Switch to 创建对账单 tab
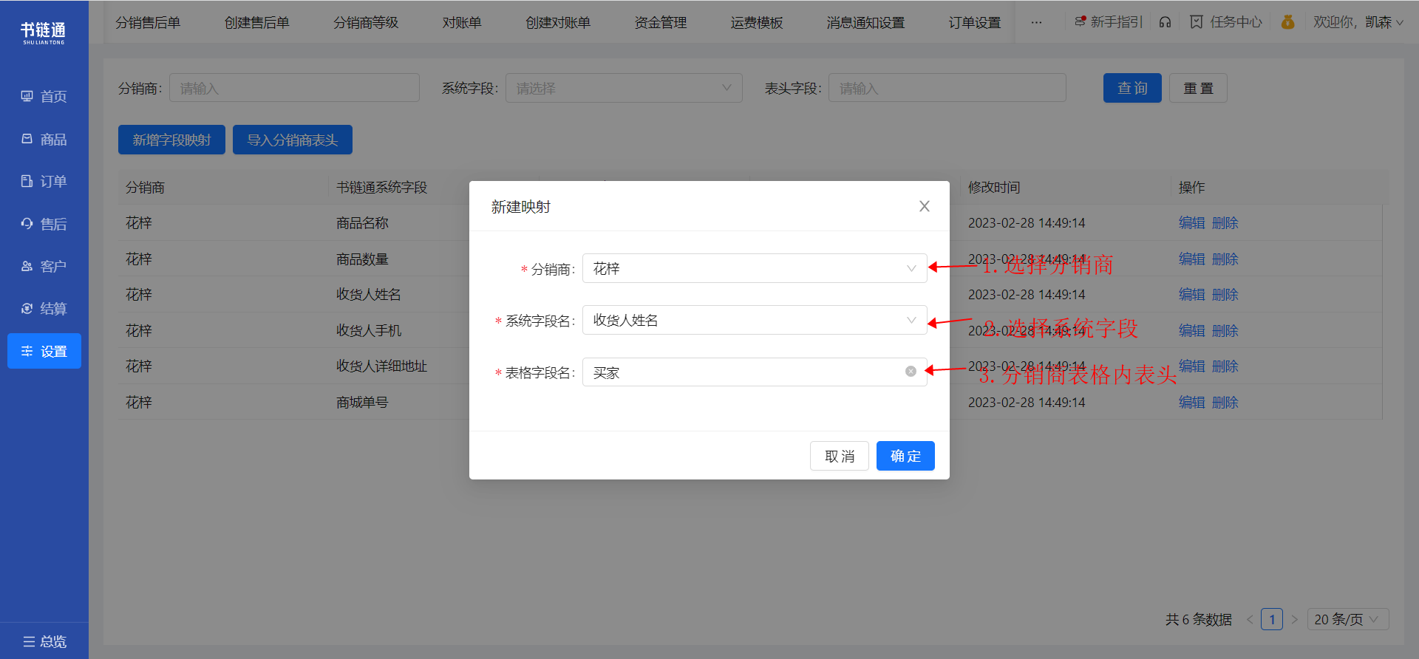 [558, 23]
